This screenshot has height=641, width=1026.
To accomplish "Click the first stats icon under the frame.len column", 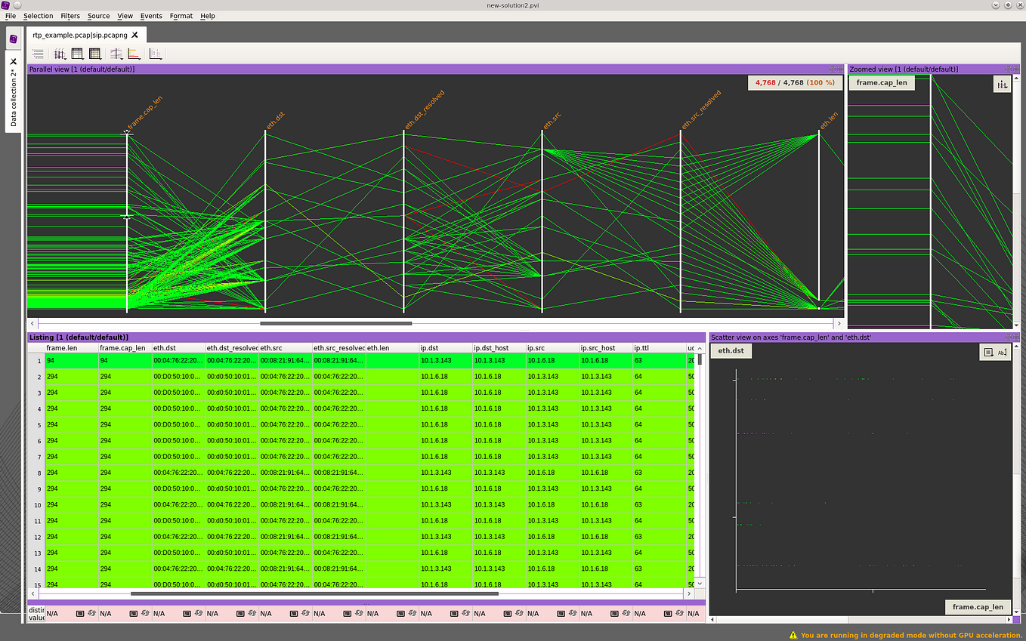I will click(x=80, y=614).
